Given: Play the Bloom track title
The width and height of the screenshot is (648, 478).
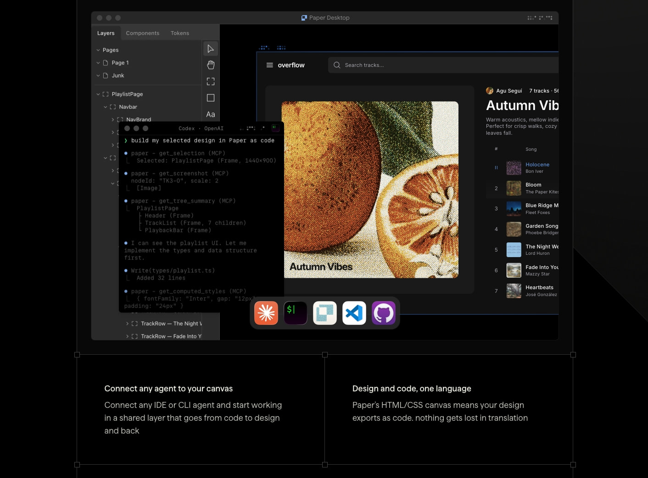Looking at the screenshot, I should (533, 185).
